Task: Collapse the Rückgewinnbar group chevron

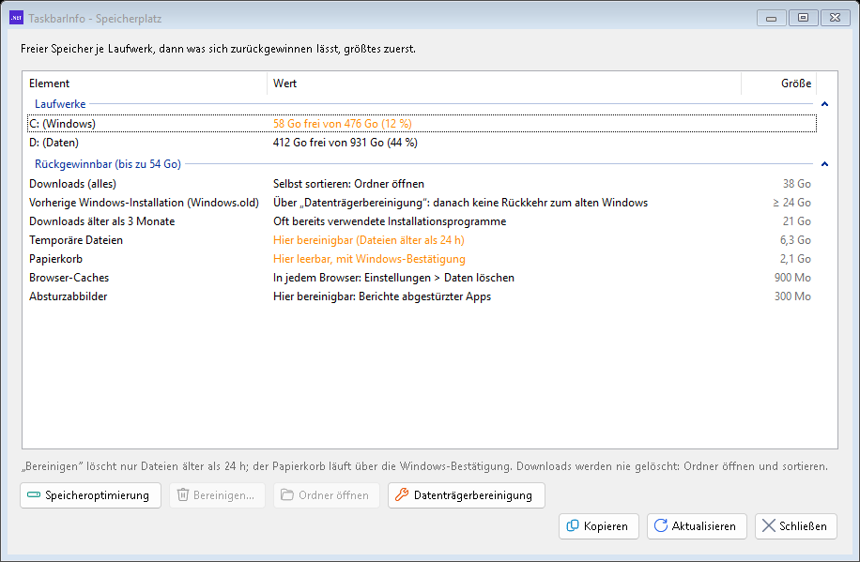Action: click(824, 164)
